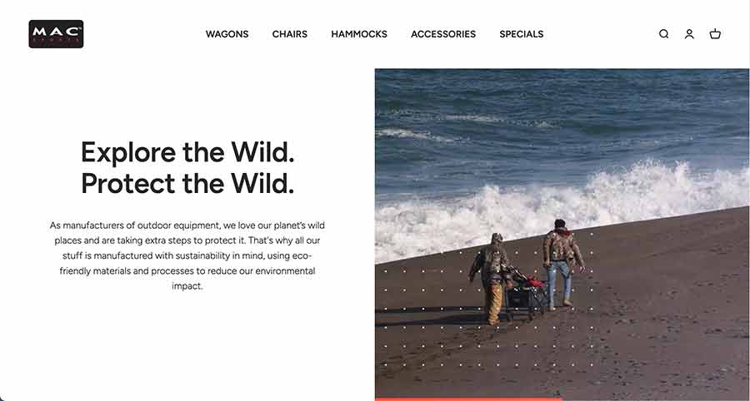Go to the CHAIRS category

click(290, 34)
